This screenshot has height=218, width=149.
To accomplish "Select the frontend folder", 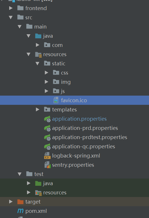I will (36, 8).
